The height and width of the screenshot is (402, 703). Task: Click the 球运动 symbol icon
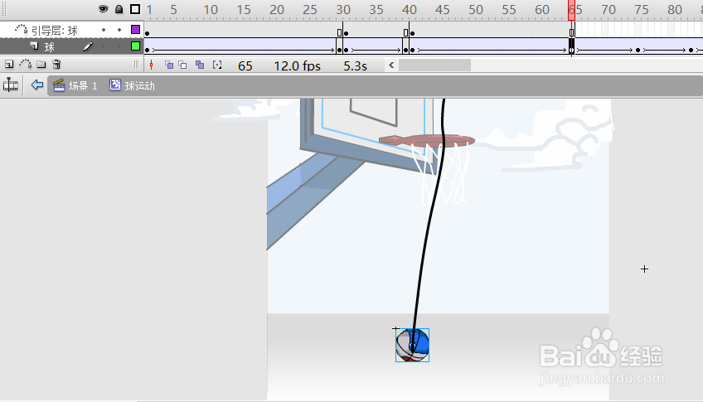(x=115, y=85)
